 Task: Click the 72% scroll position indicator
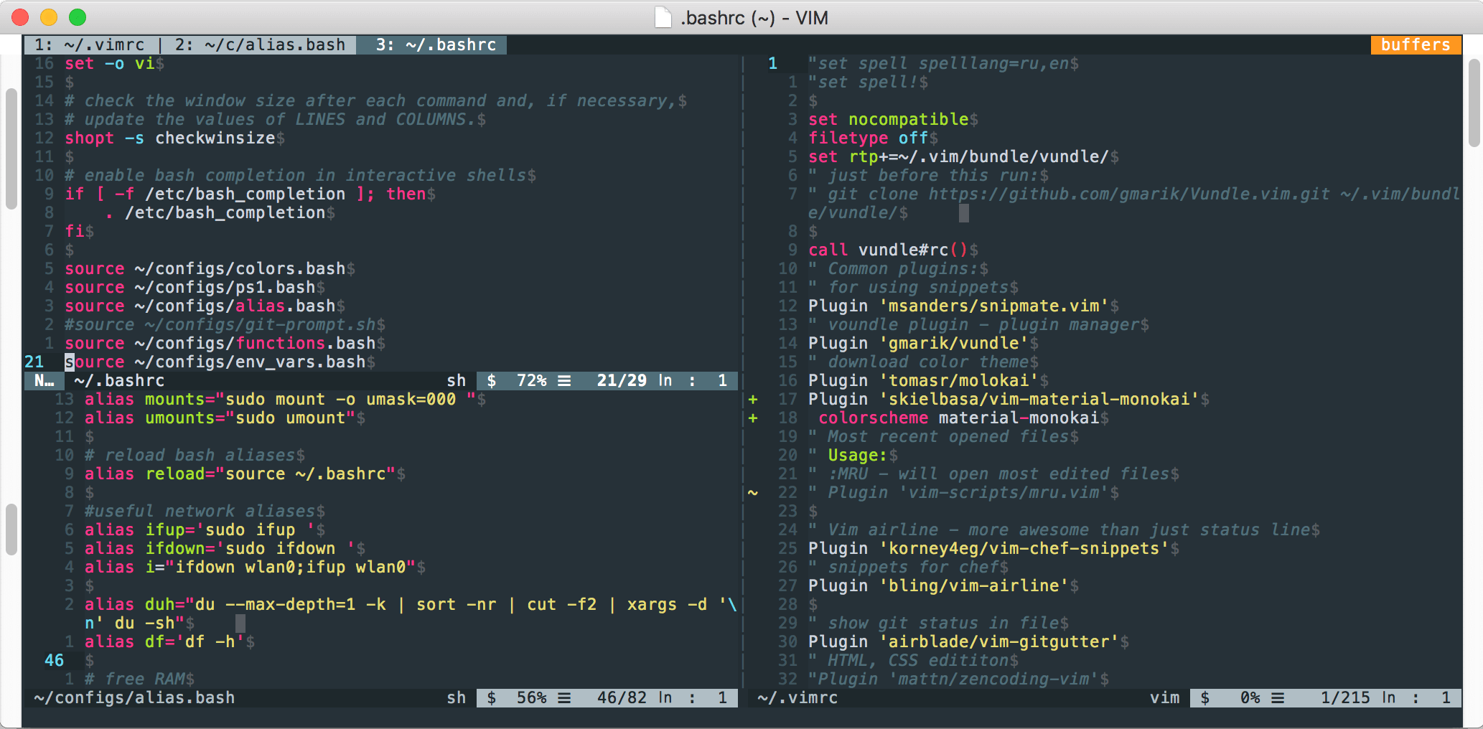[531, 380]
